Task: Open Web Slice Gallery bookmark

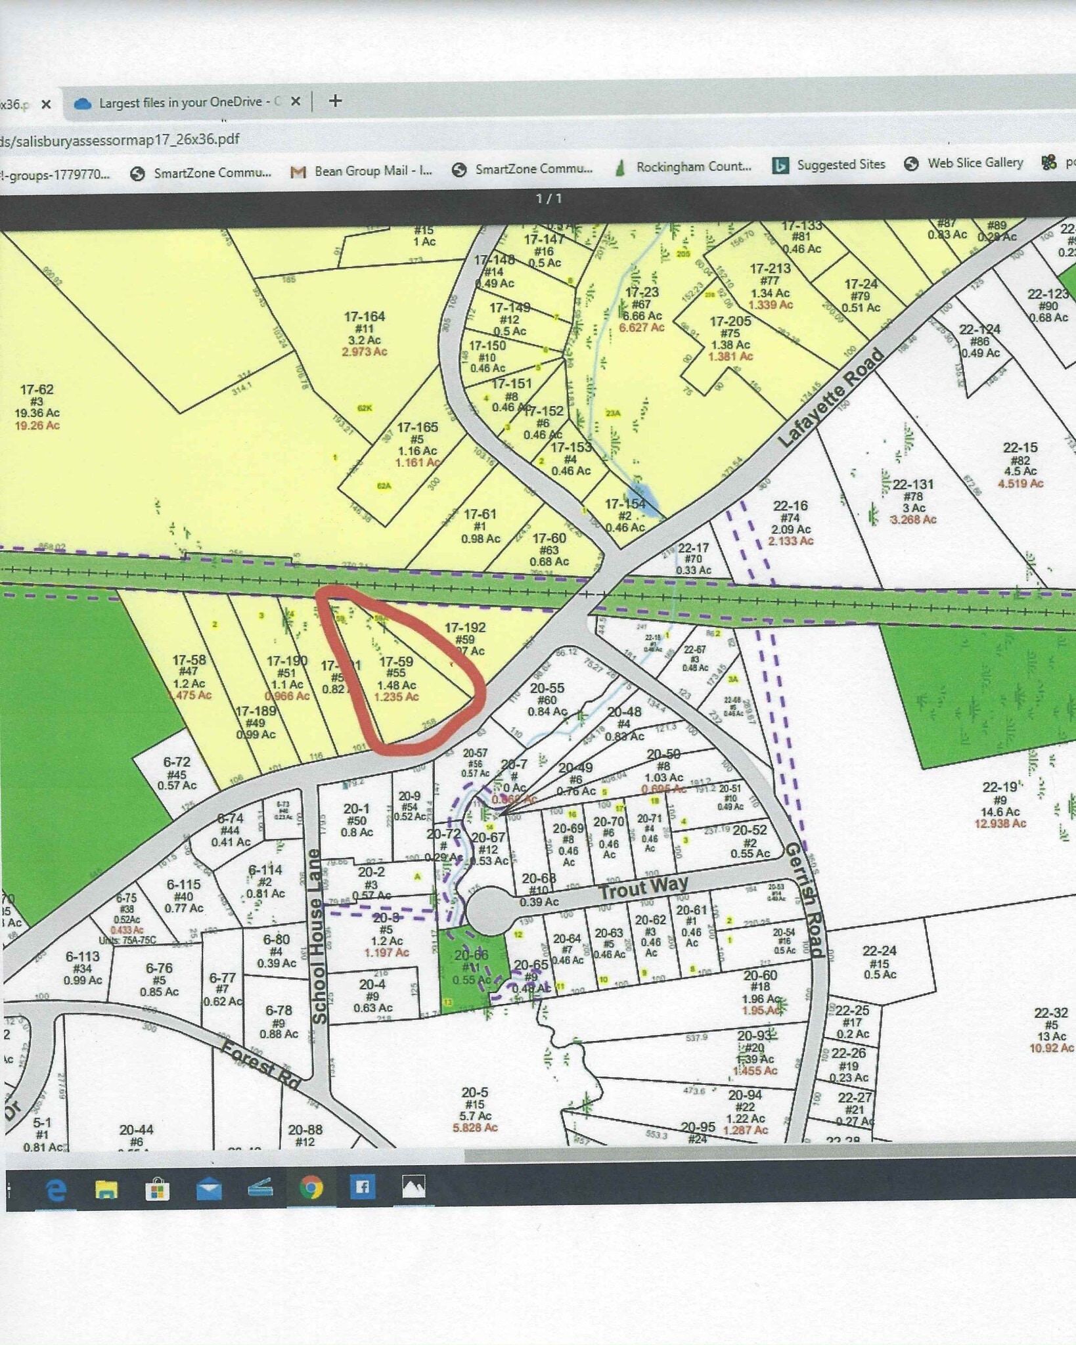Action: pyautogui.click(x=964, y=163)
